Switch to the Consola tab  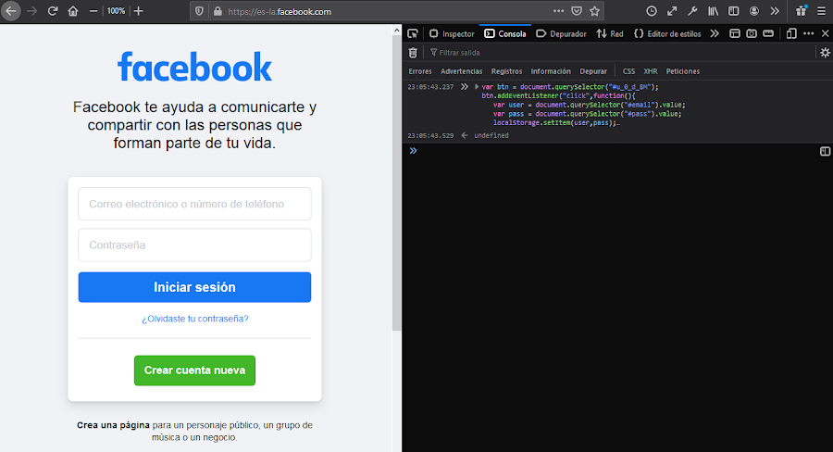505,33
